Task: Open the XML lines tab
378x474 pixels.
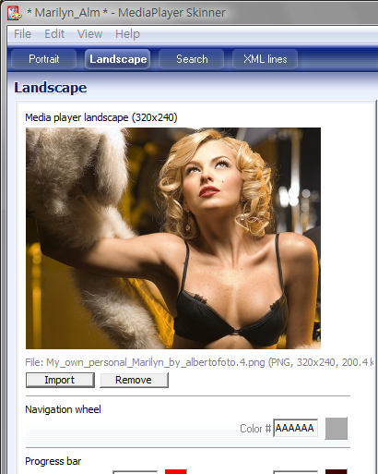Action: (x=266, y=59)
